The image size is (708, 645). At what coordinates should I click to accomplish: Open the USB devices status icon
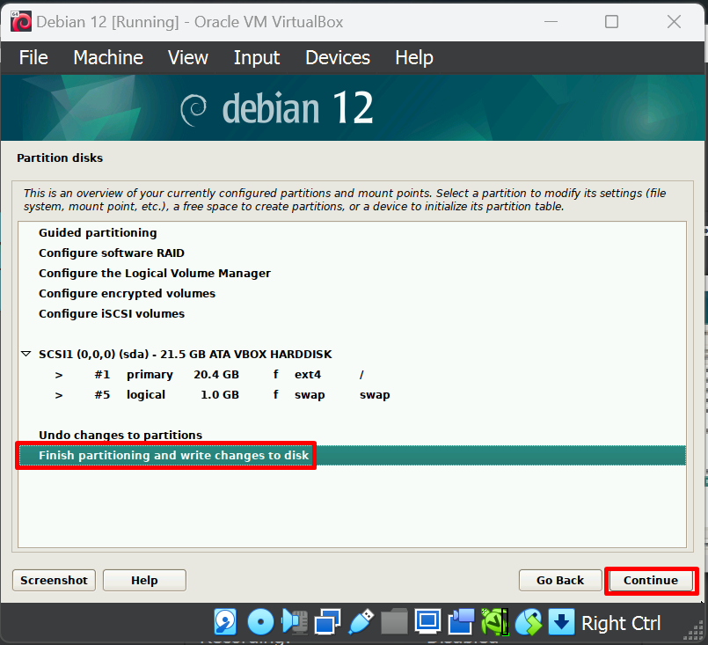pyautogui.click(x=361, y=622)
